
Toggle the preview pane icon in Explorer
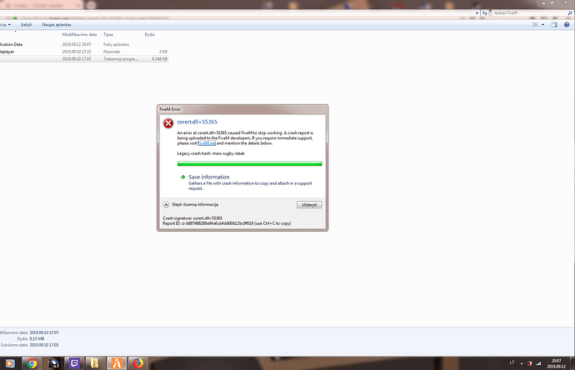[x=554, y=24]
